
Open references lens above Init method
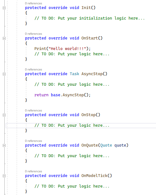[x=33, y=3]
